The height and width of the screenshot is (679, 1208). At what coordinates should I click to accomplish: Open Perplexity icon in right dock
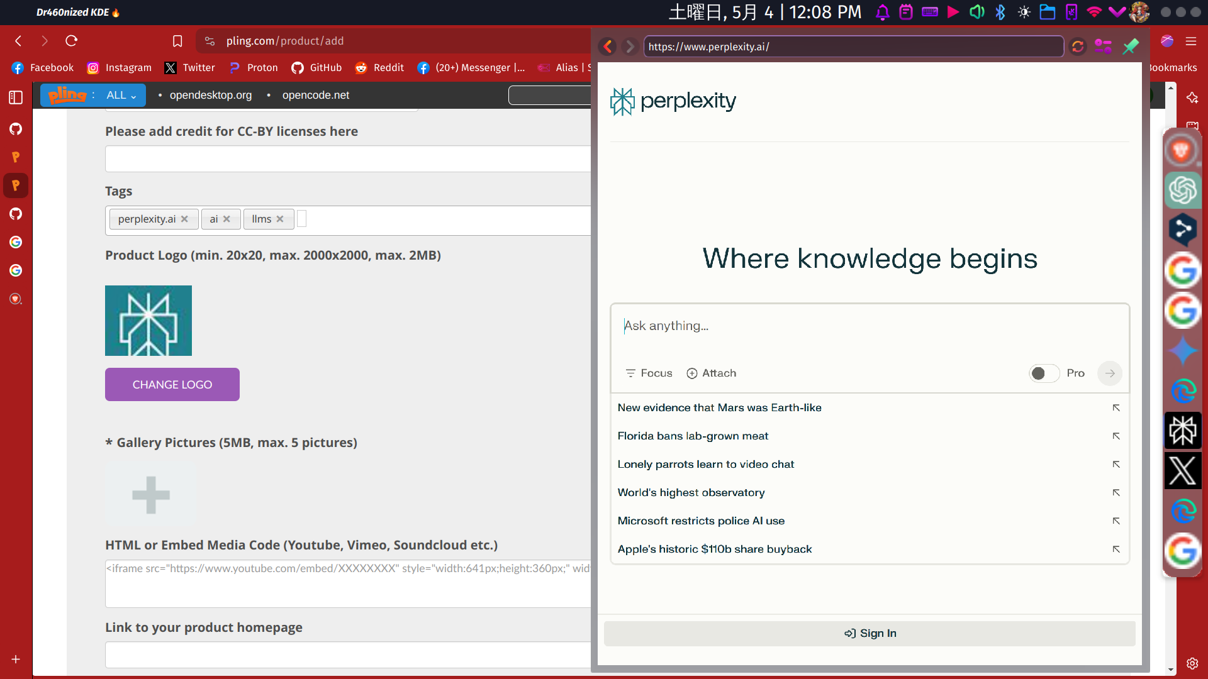[x=1183, y=431]
